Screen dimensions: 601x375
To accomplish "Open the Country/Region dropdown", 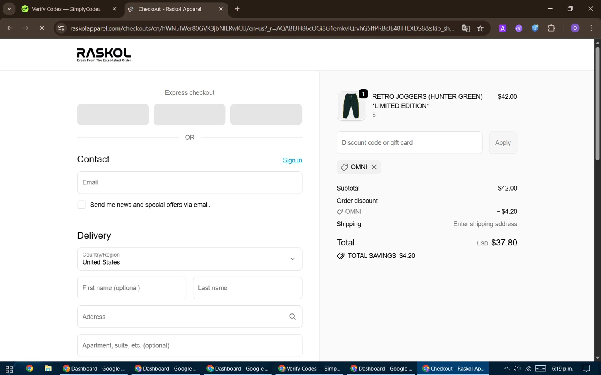I will coord(190,259).
